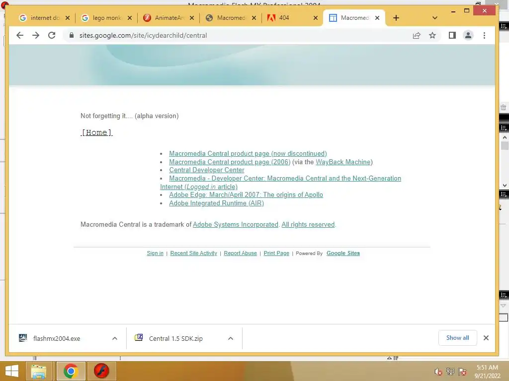This screenshot has width=509, height=381.
Task: Open File Explorer from taskbar
Action: click(38, 371)
